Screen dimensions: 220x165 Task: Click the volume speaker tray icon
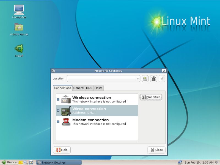[x=217, y=162]
